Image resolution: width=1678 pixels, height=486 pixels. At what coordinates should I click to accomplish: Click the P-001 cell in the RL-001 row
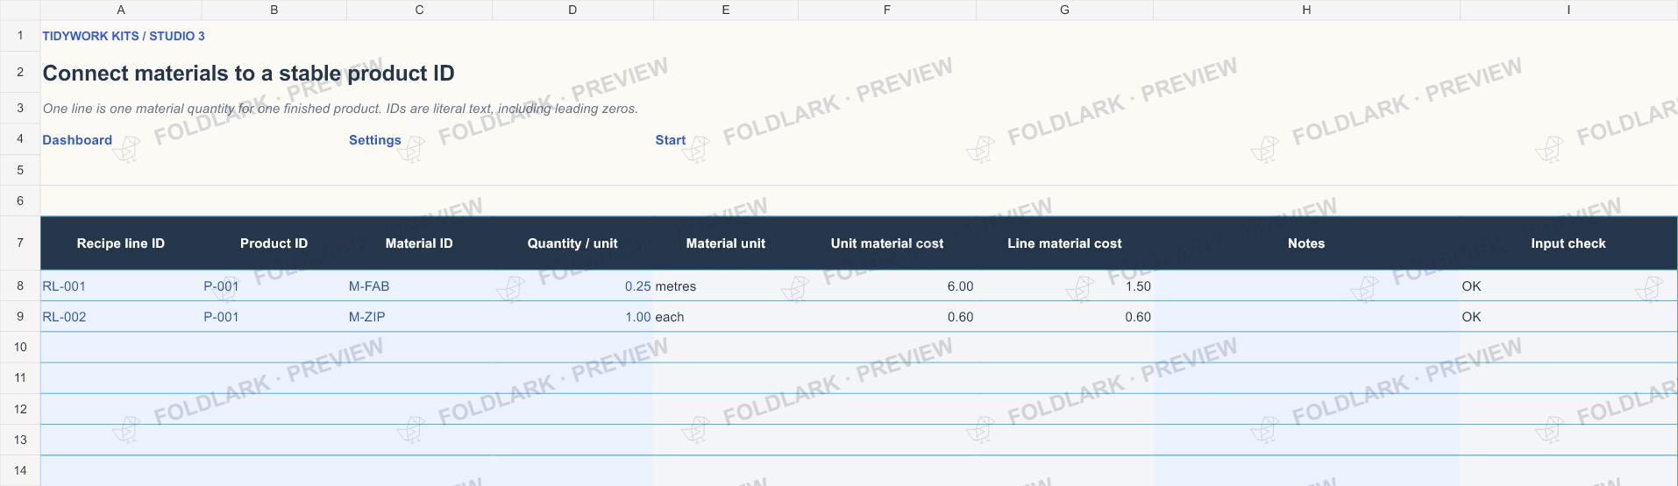274,286
